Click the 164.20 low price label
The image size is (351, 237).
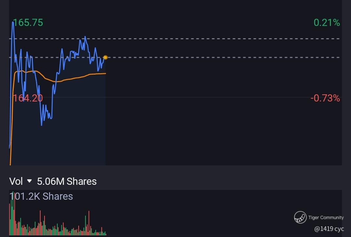[x=28, y=98]
